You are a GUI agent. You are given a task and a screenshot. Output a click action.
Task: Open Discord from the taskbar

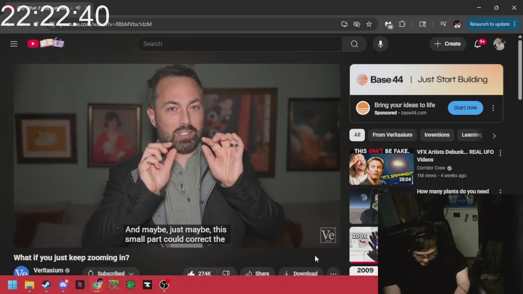tap(63, 285)
